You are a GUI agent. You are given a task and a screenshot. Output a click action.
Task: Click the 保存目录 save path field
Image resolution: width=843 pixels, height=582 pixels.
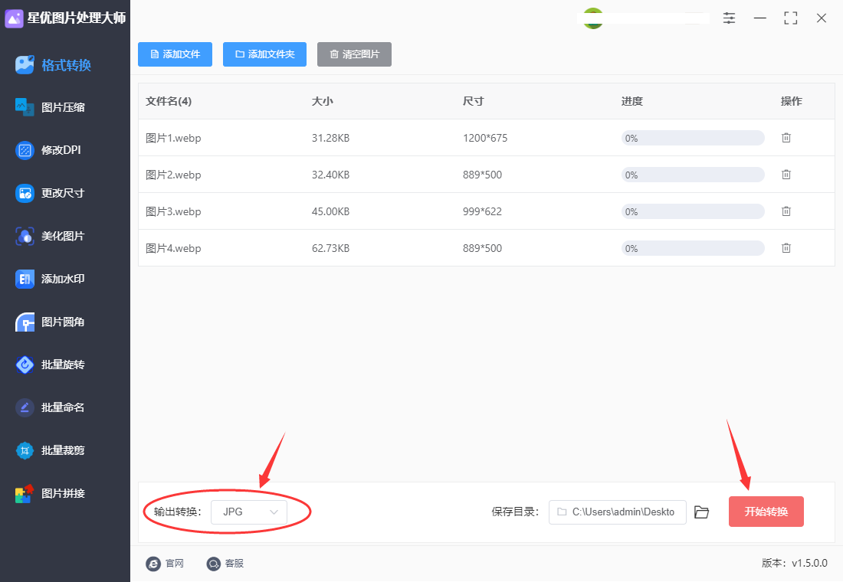(x=617, y=512)
